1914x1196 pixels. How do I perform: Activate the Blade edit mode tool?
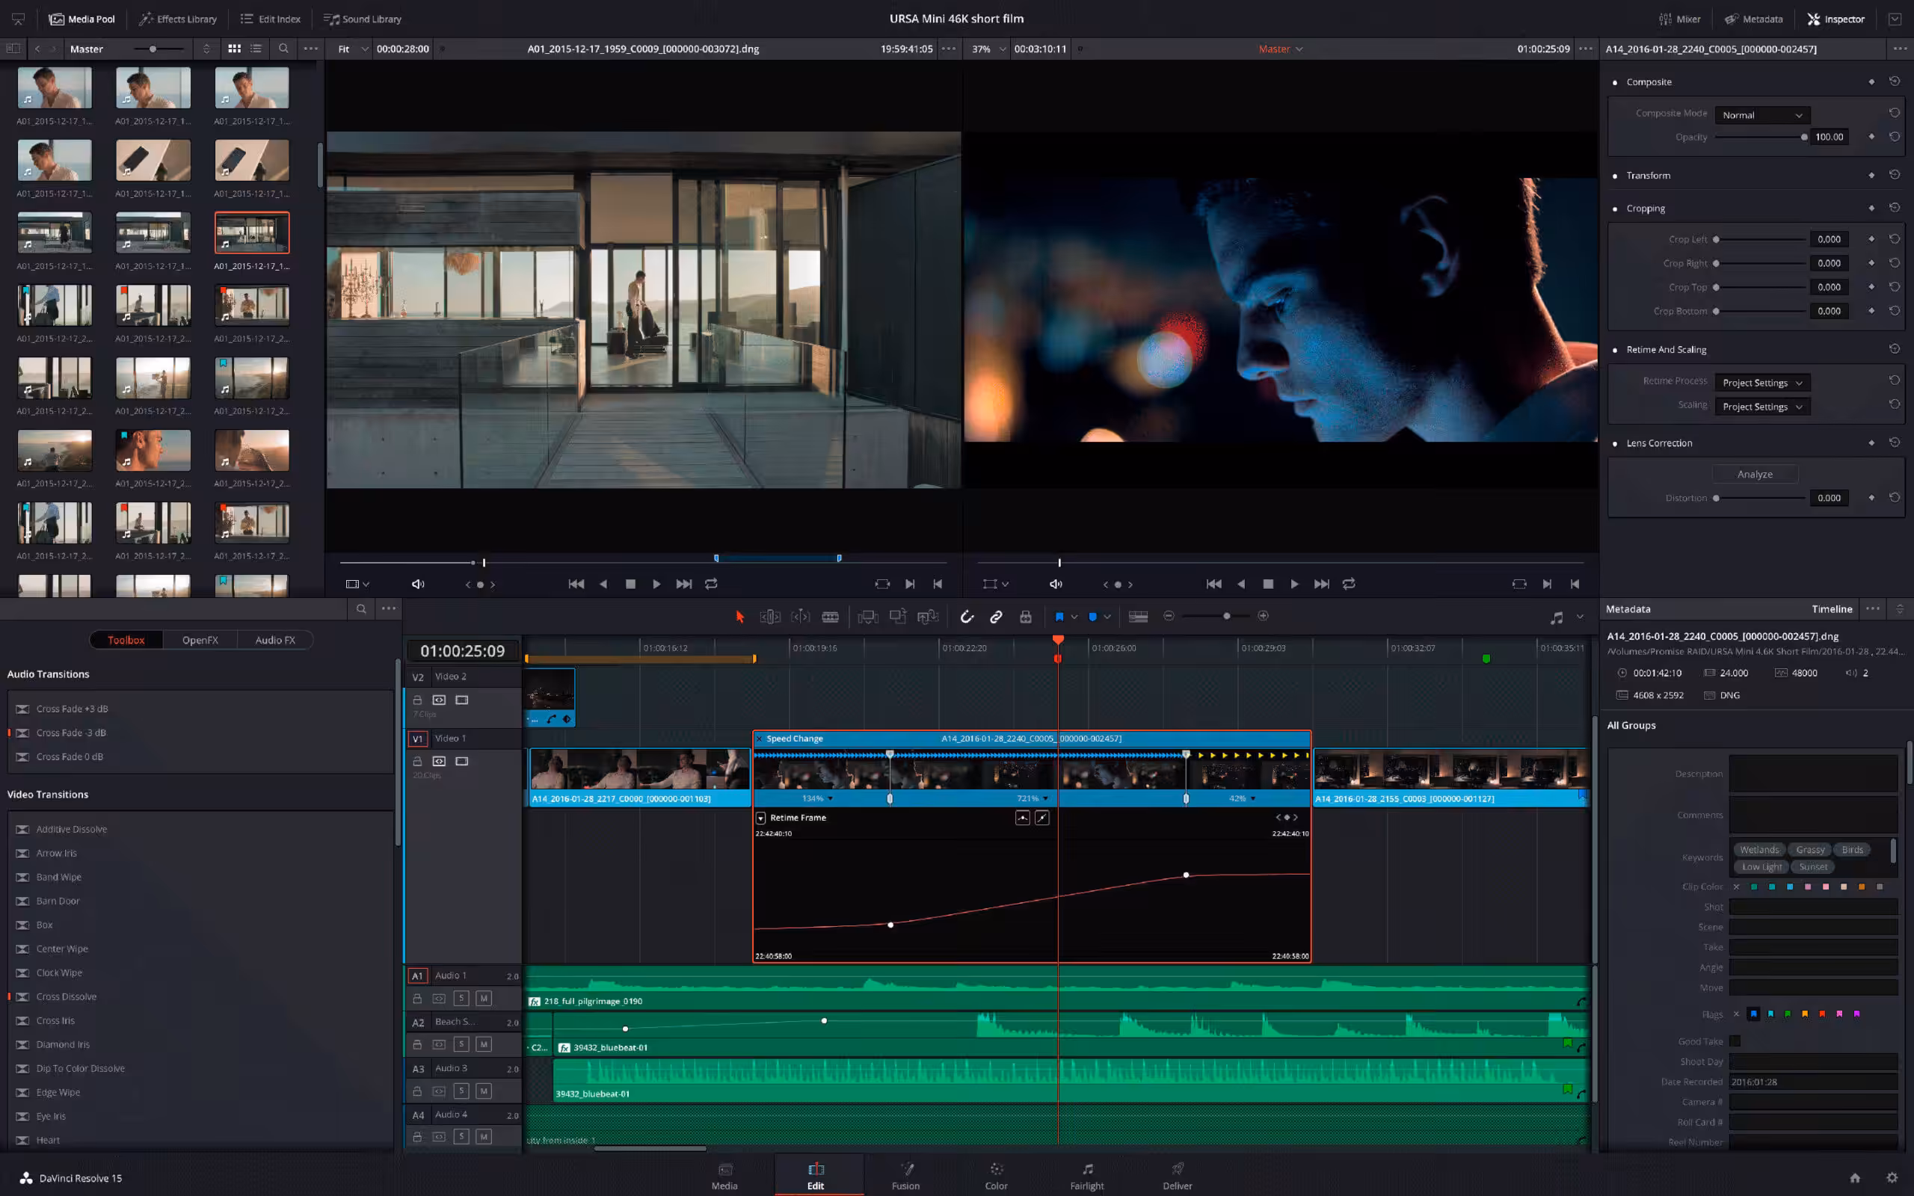coord(831,616)
